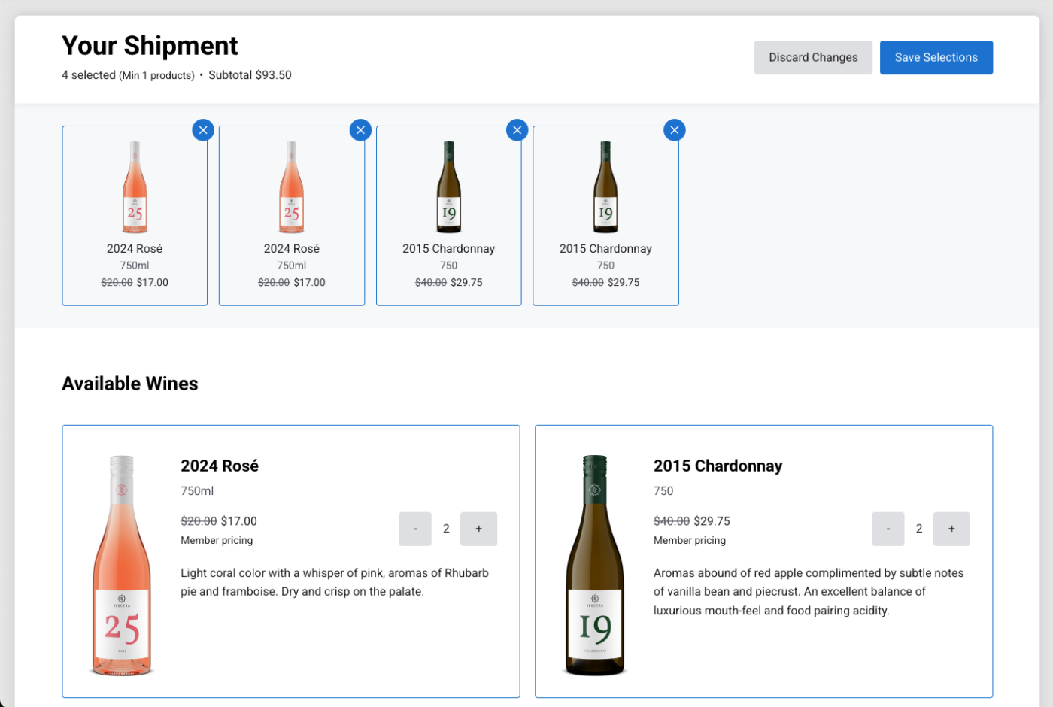Open the 2024 Rosé title in Available Wines
Viewport: 1053px width, 707px height.
pos(220,466)
